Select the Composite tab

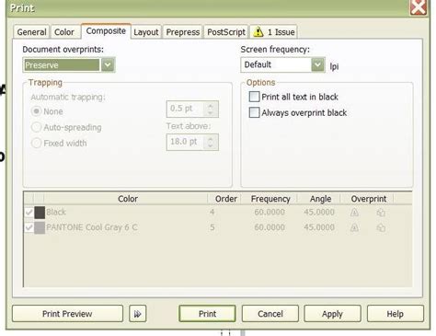(x=106, y=31)
